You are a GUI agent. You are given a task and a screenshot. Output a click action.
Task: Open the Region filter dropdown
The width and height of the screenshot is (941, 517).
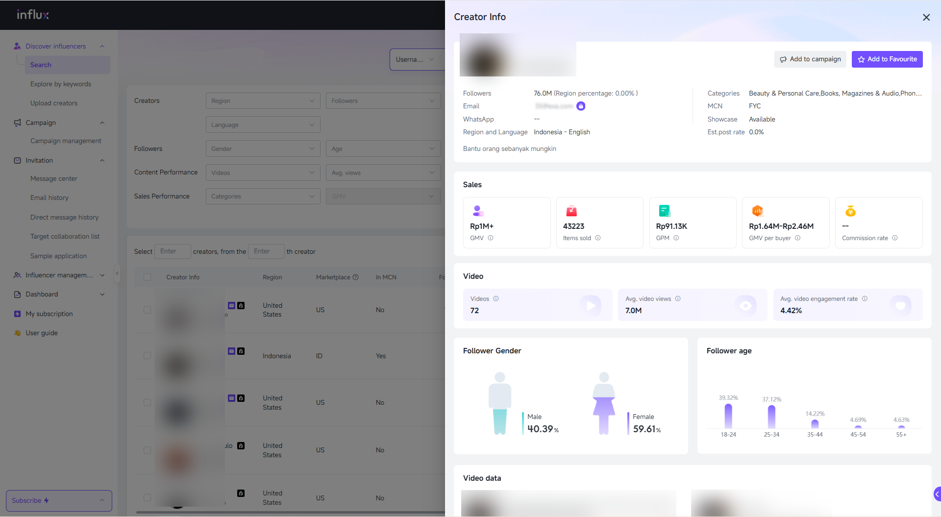263,101
